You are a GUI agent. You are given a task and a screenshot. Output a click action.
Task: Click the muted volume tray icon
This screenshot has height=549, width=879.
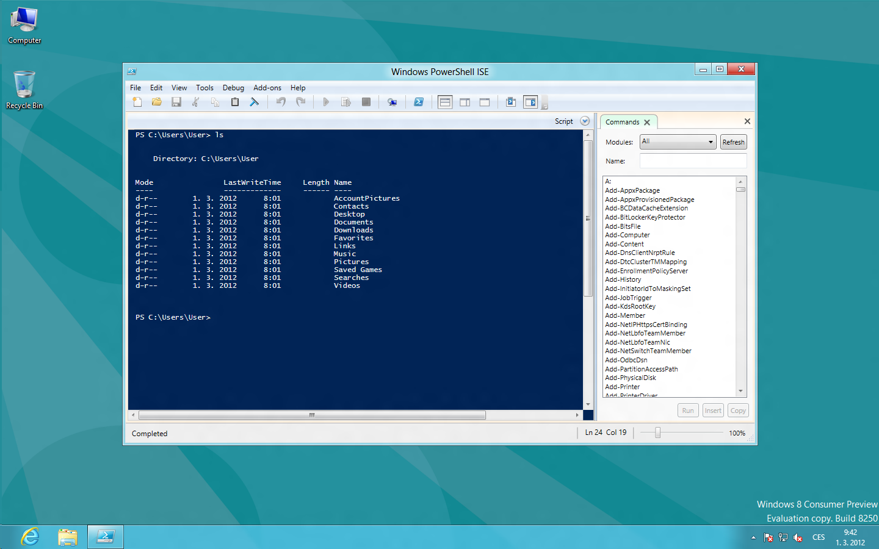[x=798, y=537]
